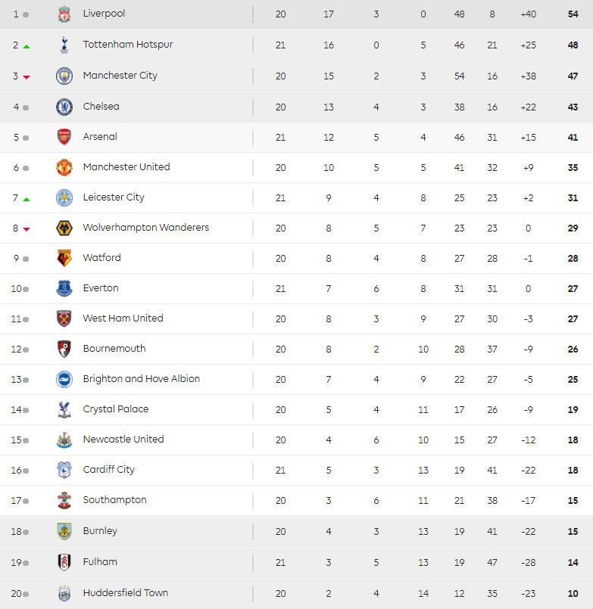593x609 pixels.
Task: Select the Wolverhampton Wanderers wolf logo
Action: click(64, 228)
